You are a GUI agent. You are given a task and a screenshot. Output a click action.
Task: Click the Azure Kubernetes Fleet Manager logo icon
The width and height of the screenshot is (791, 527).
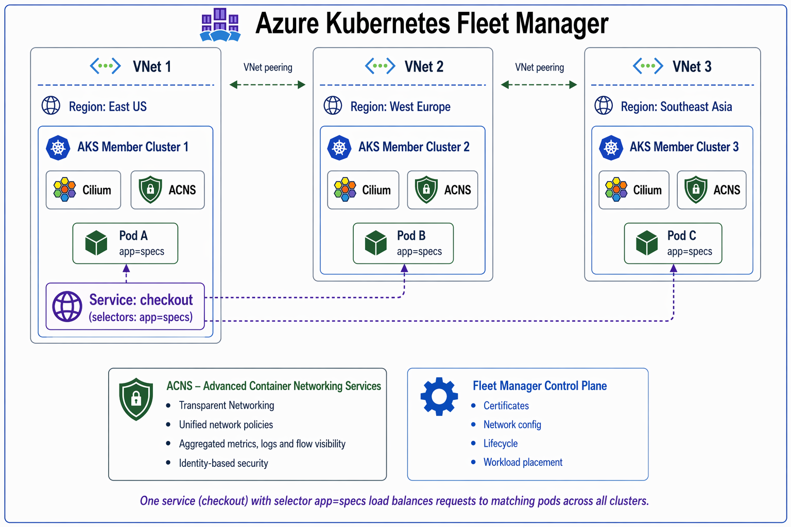[220, 24]
